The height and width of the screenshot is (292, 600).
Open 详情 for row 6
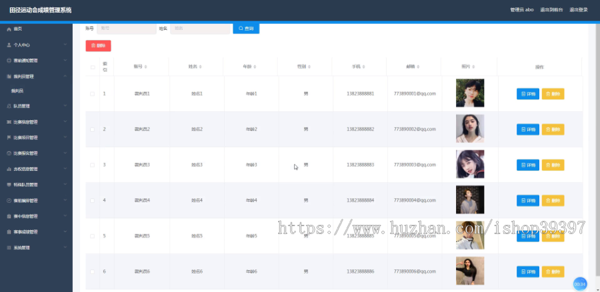point(528,271)
